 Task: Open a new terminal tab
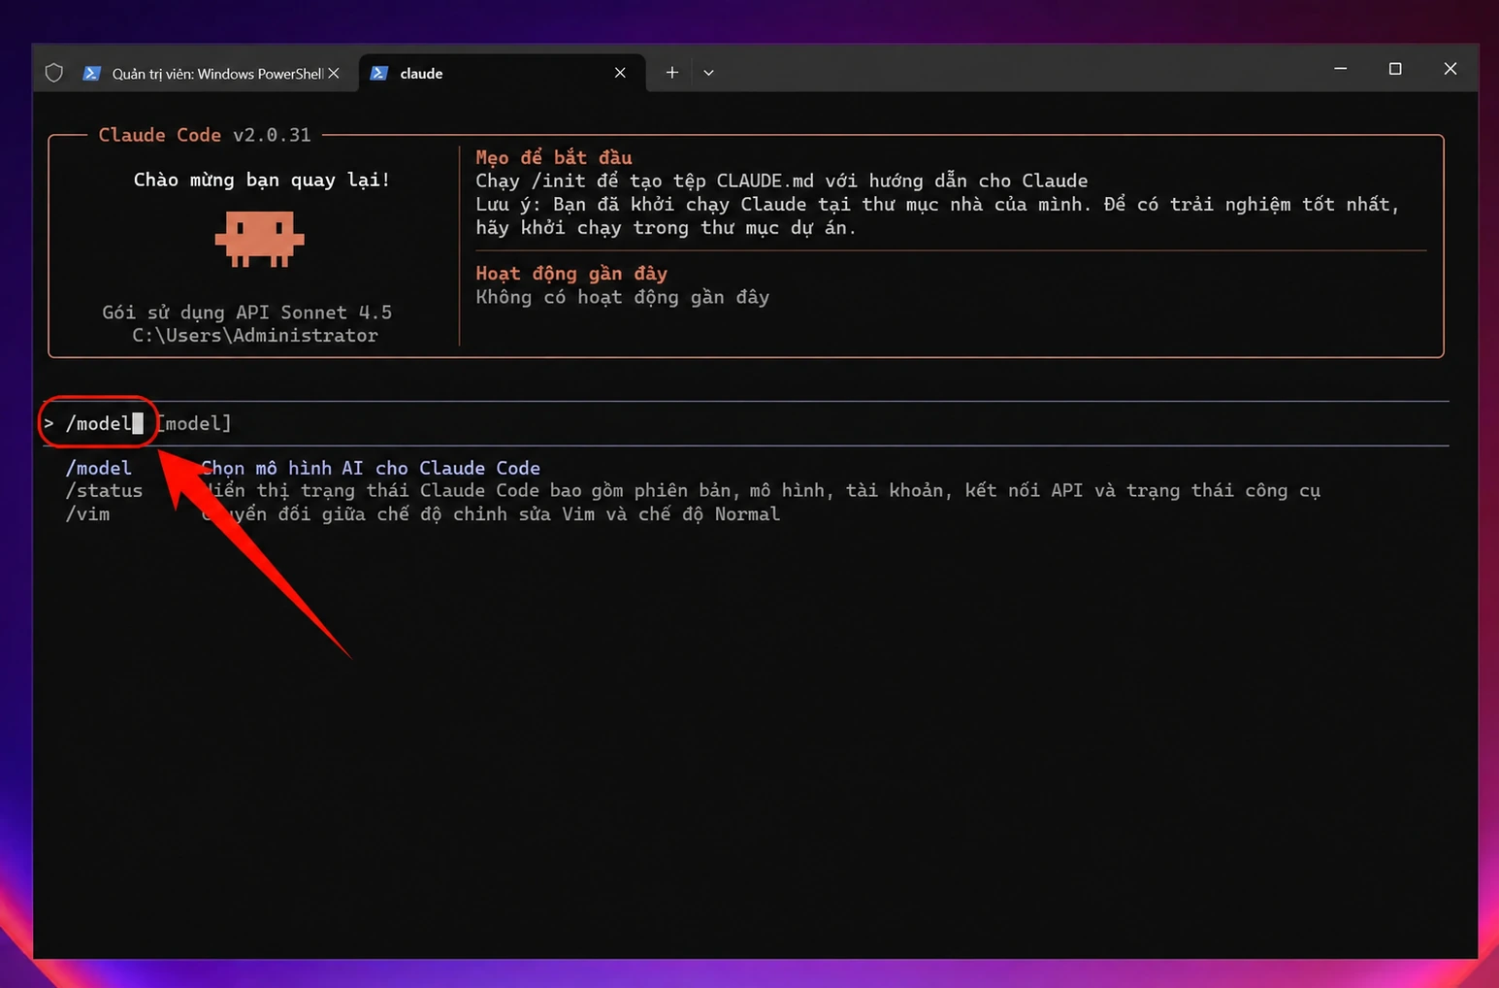(x=671, y=73)
